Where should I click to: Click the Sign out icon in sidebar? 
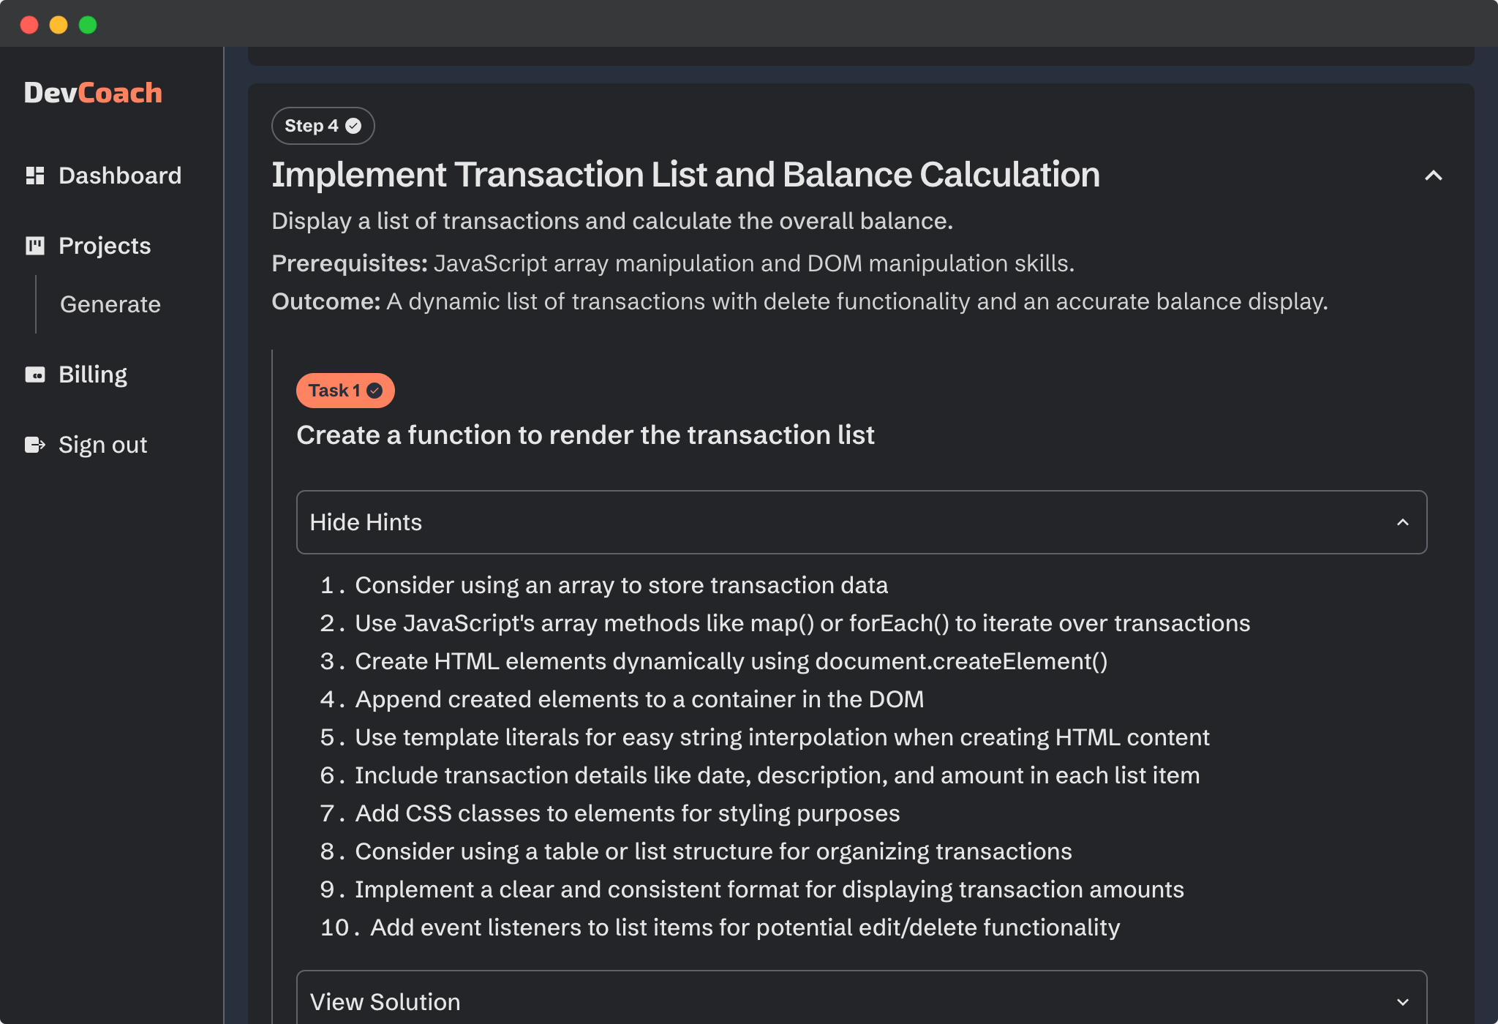(x=34, y=444)
